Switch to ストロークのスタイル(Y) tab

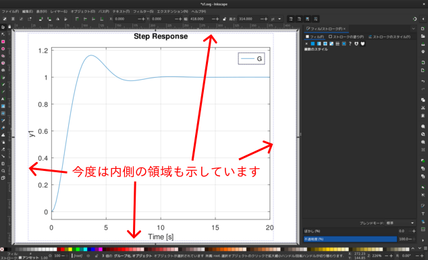390,36
